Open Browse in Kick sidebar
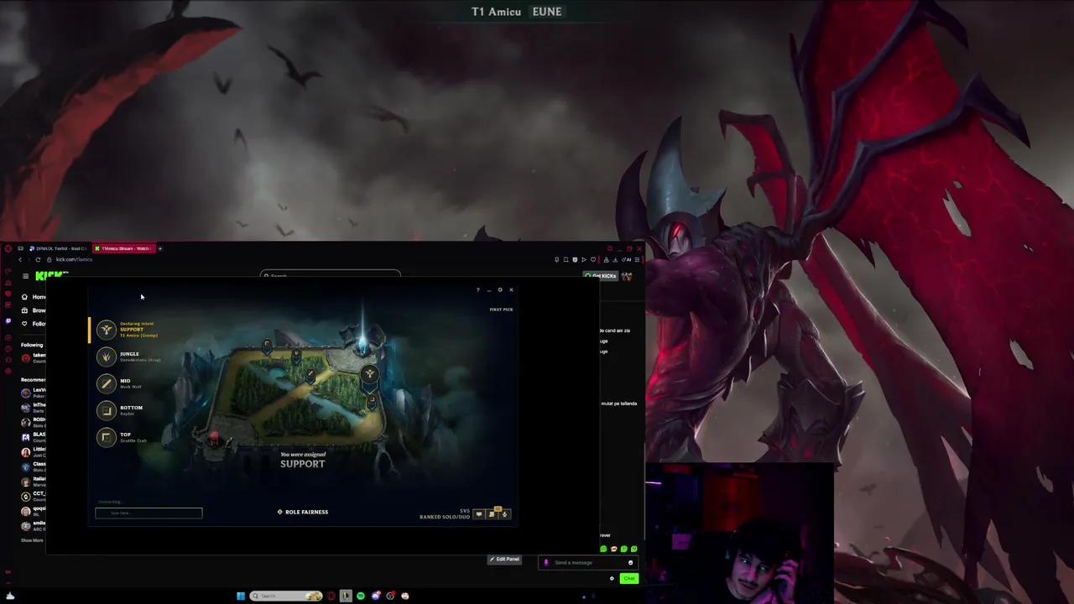1074x604 pixels. click(x=34, y=310)
